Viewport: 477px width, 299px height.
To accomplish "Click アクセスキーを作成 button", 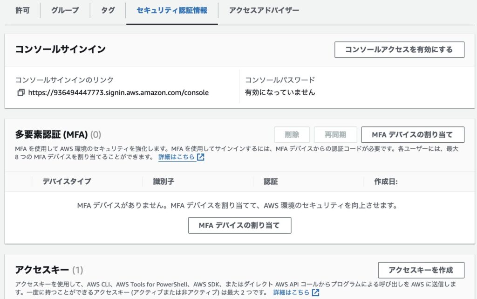I will pyautogui.click(x=421, y=270).
